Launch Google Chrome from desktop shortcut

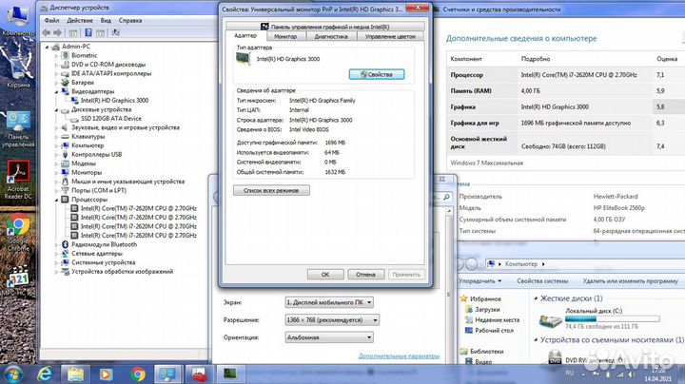coord(18,234)
